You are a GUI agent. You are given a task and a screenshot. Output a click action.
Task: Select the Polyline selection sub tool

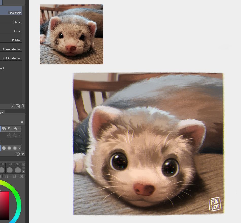(x=11, y=38)
